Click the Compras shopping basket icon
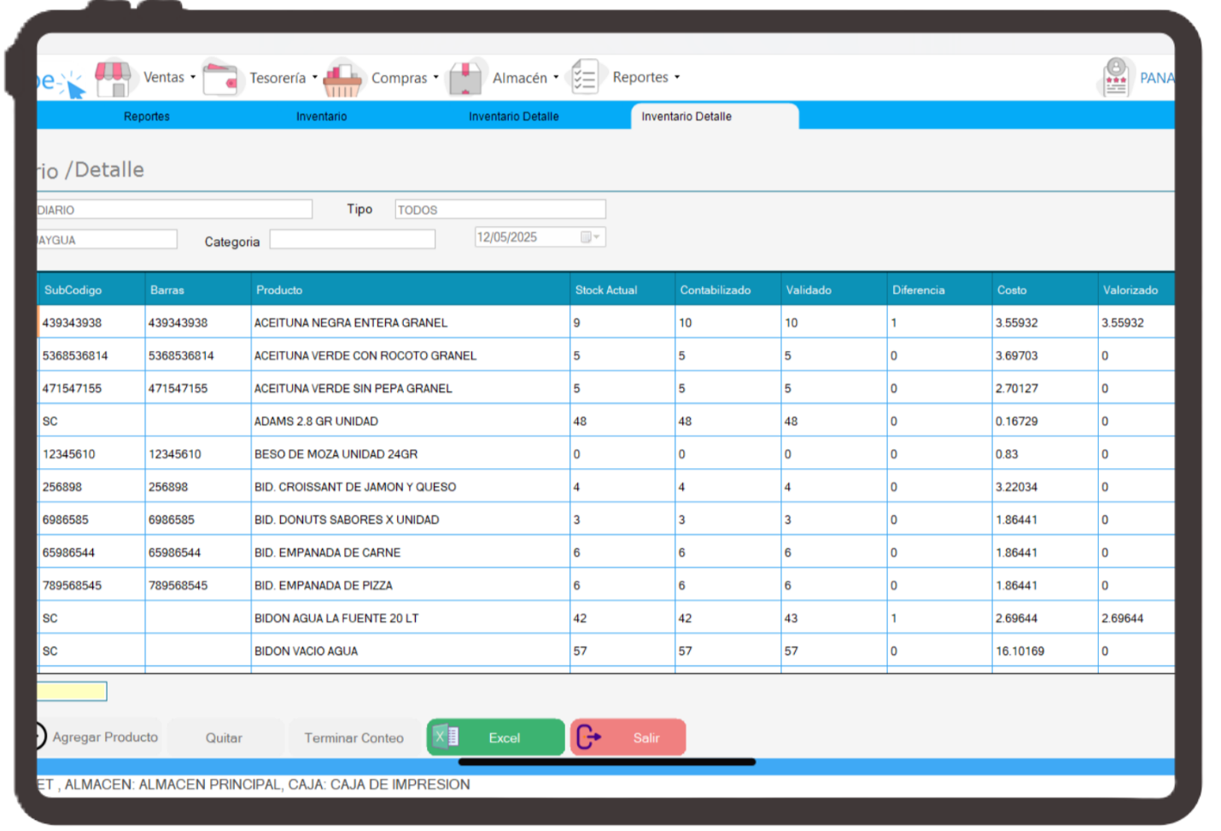Viewport: 1221px width, 831px height. point(342,79)
